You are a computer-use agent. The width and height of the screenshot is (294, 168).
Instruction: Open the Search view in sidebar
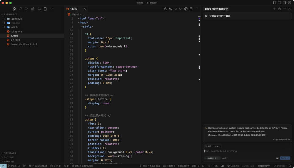20,9
